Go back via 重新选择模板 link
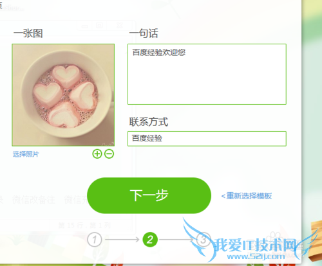Image resolution: width=322 pixels, height=266 pixels. (x=247, y=196)
